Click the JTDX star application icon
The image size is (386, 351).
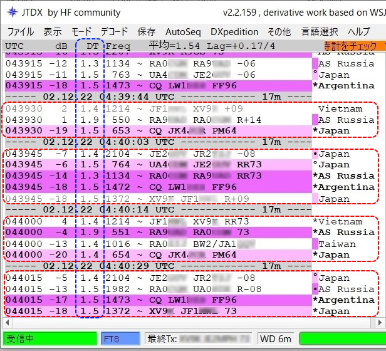[12, 12]
